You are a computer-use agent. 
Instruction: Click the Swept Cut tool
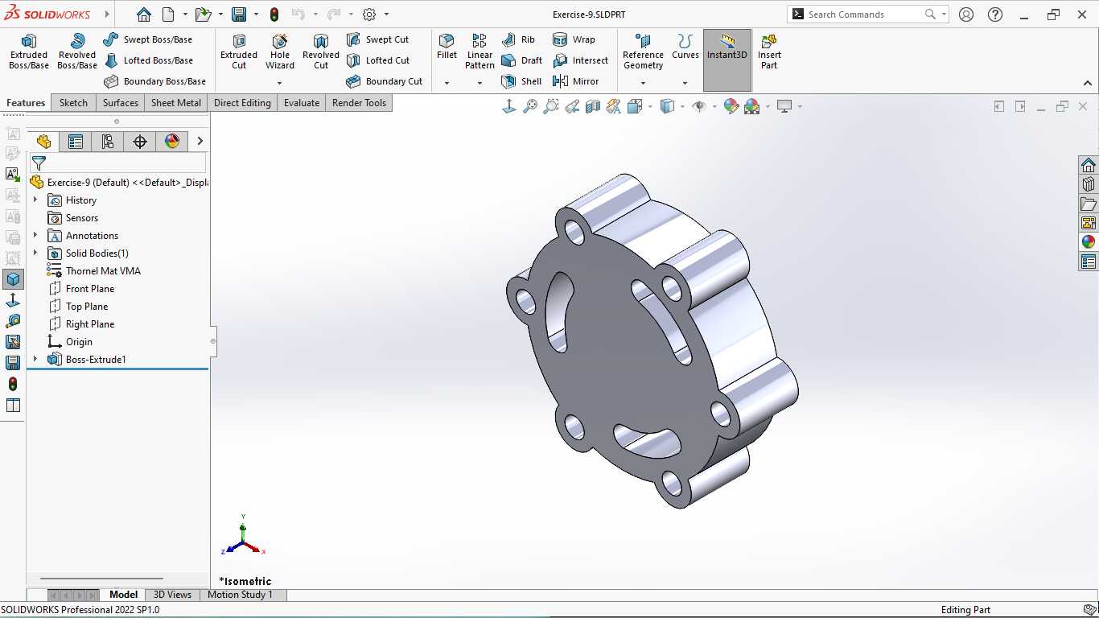pos(377,39)
